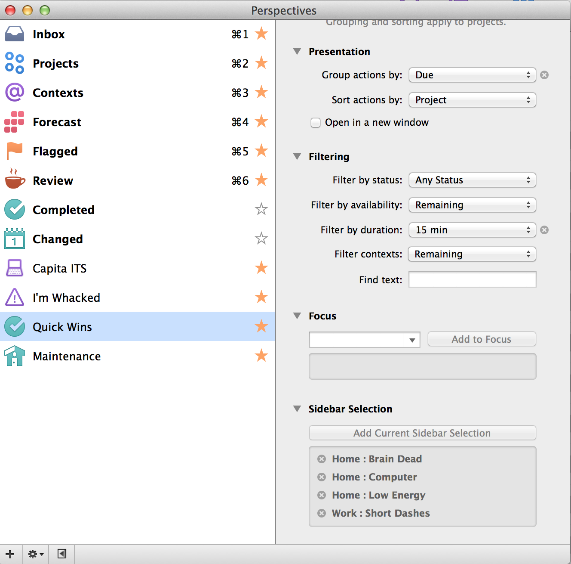Add a new perspective with plus button
The image size is (571, 564).
click(x=10, y=554)
